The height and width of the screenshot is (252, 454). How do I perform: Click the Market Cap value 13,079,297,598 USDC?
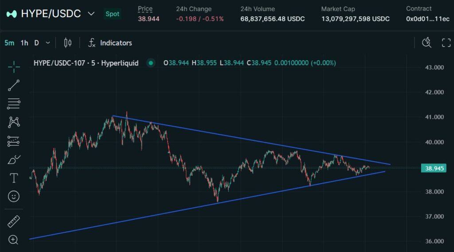coord(355,19)
